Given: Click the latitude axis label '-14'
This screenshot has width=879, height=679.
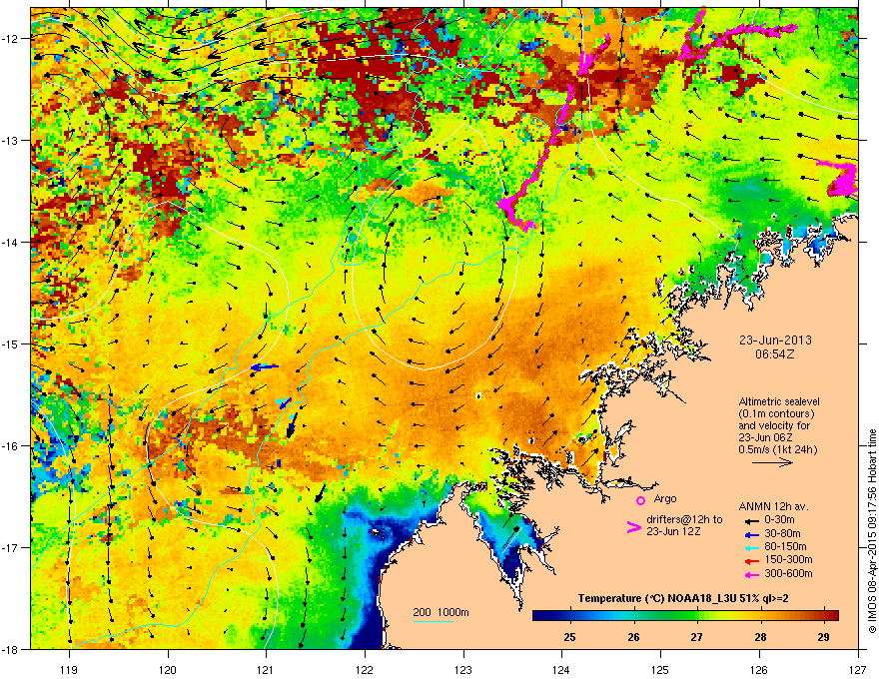Looking at the screenshot, I should pyautogui.click(x=10, y=243).
